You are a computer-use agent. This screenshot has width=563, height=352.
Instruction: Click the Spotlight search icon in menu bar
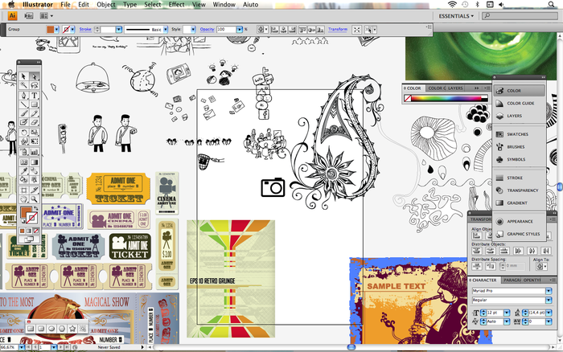(x=551, y=4)
